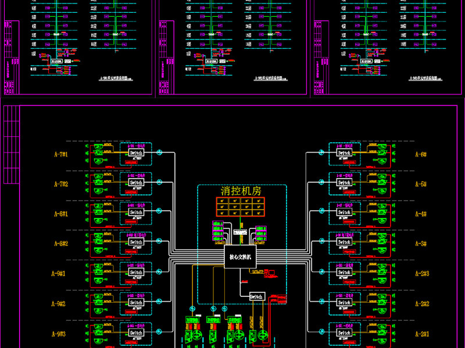Select the Switch box in the A-8#1 row
Viewport: 465px width, 348px height.
click(x=136, y=212)
